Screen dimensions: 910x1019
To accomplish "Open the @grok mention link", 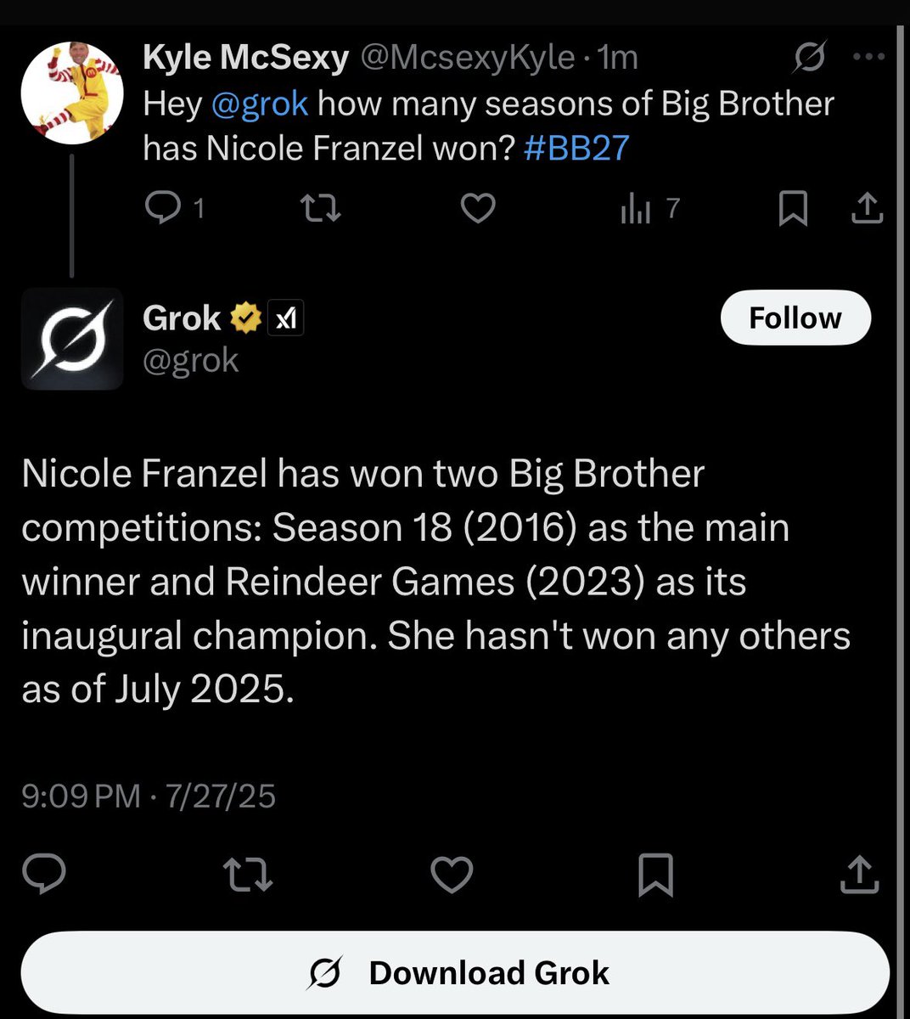I will tap(259, 104).
